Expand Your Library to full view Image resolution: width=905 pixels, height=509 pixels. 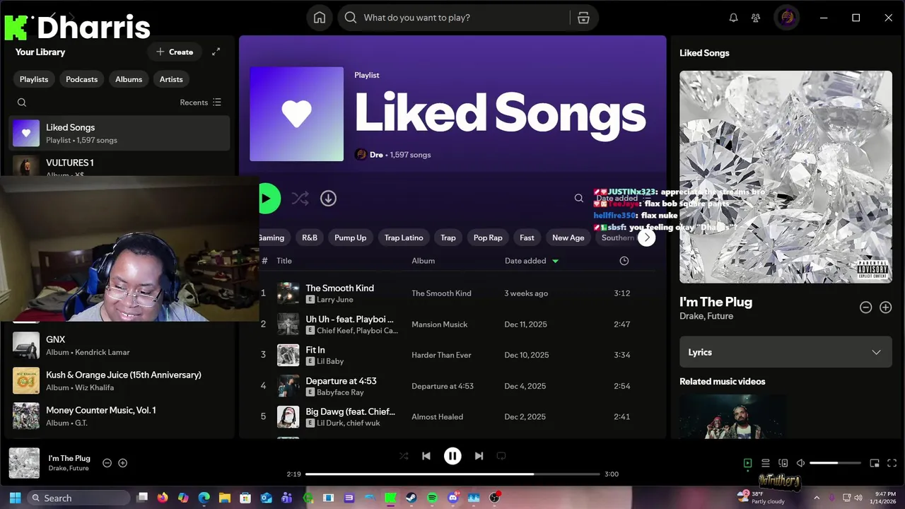click(x=216, y=52)
